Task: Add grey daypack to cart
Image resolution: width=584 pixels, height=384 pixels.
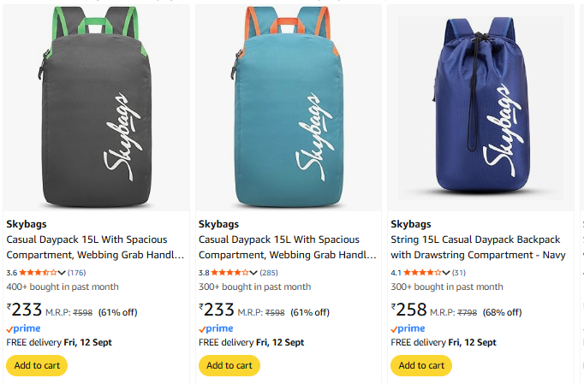Action: point(37,365)
